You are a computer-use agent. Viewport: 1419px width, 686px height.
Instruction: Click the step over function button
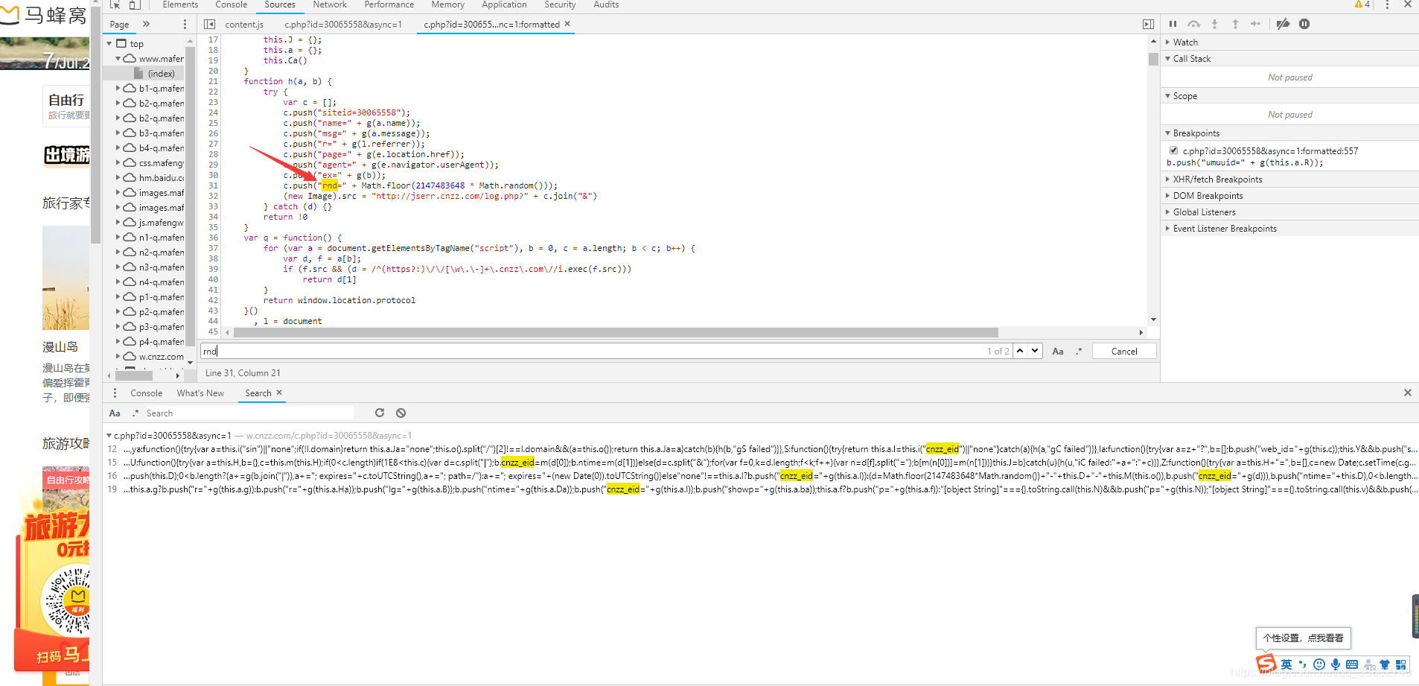point(1193,24)
